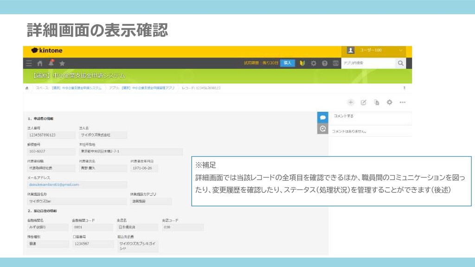Show comments with blue speech bubble tab
The height and width of the screenshot is (267, 475).
pos(323,117)
